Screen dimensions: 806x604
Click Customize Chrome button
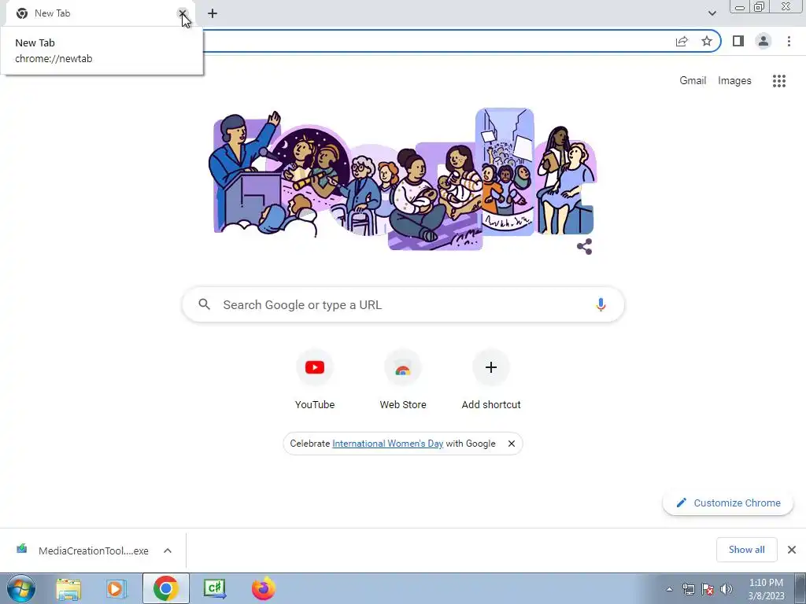coord(728,503)
